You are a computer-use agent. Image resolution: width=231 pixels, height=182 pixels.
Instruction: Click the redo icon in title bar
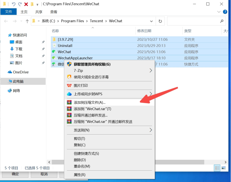(x=20, y=4)
